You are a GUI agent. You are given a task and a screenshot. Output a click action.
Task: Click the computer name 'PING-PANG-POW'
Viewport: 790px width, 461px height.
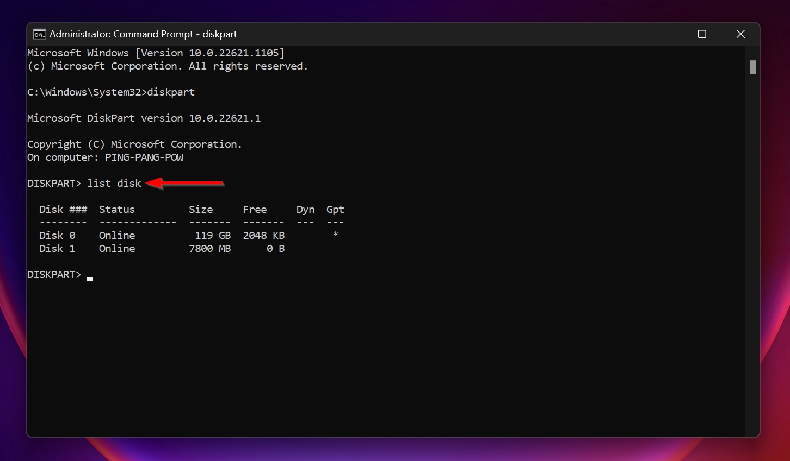tap(144, 157)
